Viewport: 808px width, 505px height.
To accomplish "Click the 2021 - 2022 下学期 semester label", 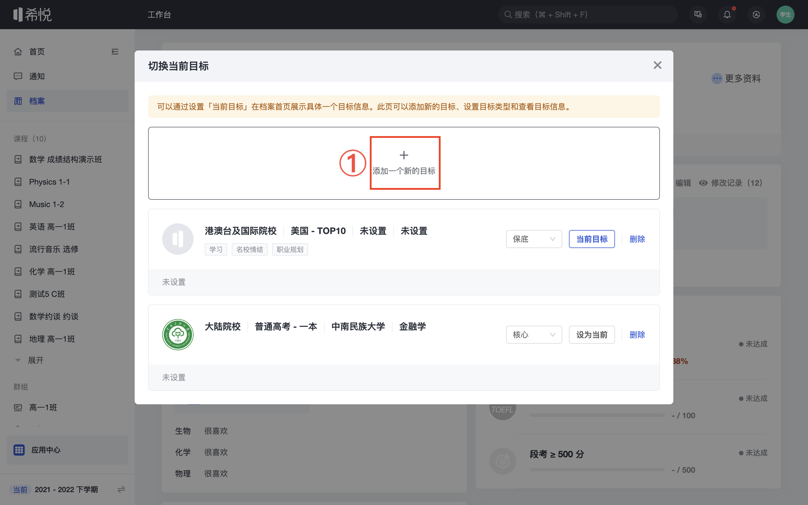I will [66, 490].
